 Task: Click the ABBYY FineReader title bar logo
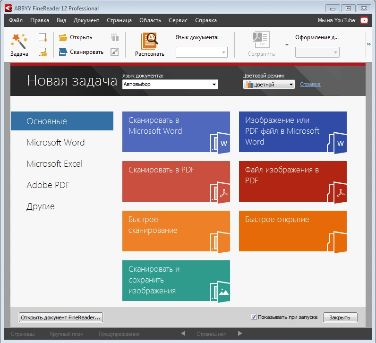(9, 8)
